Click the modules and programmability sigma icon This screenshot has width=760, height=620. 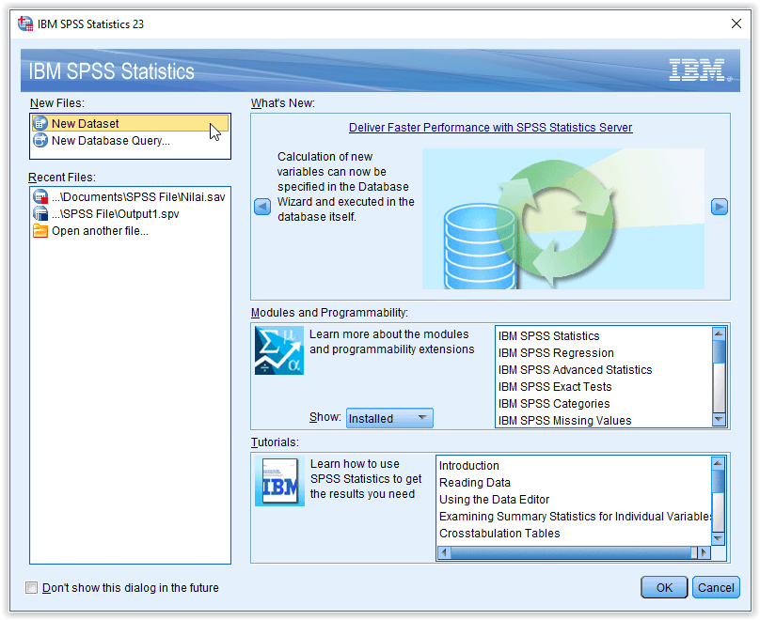coord(279,351)
